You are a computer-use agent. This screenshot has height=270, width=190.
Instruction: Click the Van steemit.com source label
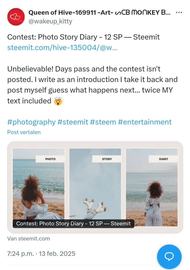(28, 239)
